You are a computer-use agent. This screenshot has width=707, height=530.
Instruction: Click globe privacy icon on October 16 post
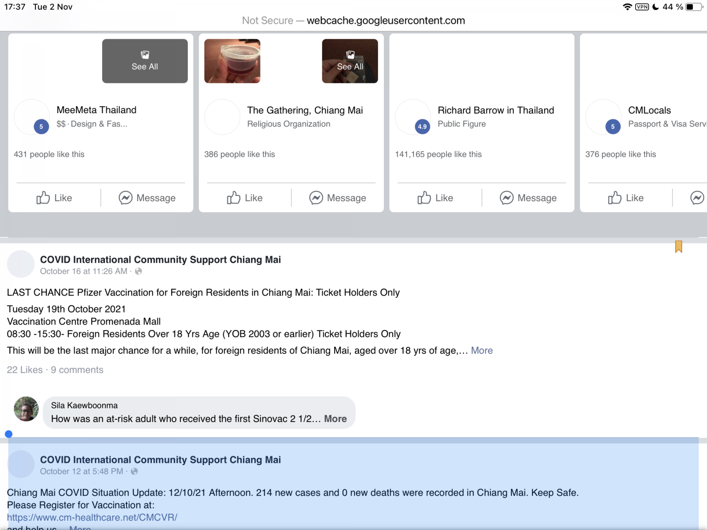point(139,271)
